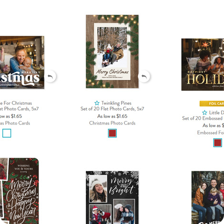Click Set of 20 Flat Photo Cards link

tap(112, 109)
